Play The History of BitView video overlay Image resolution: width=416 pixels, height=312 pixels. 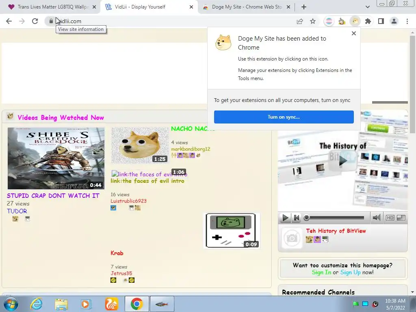[x=342, y=160]
